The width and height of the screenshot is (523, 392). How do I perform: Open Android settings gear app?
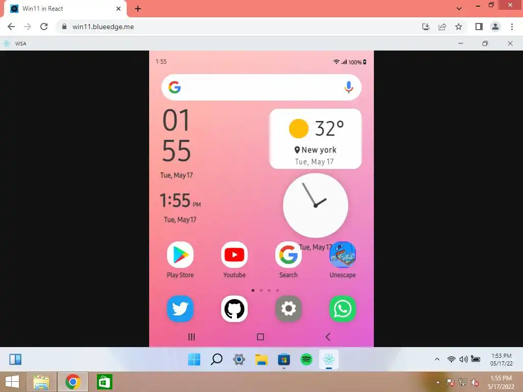click(x=288, y=309)
